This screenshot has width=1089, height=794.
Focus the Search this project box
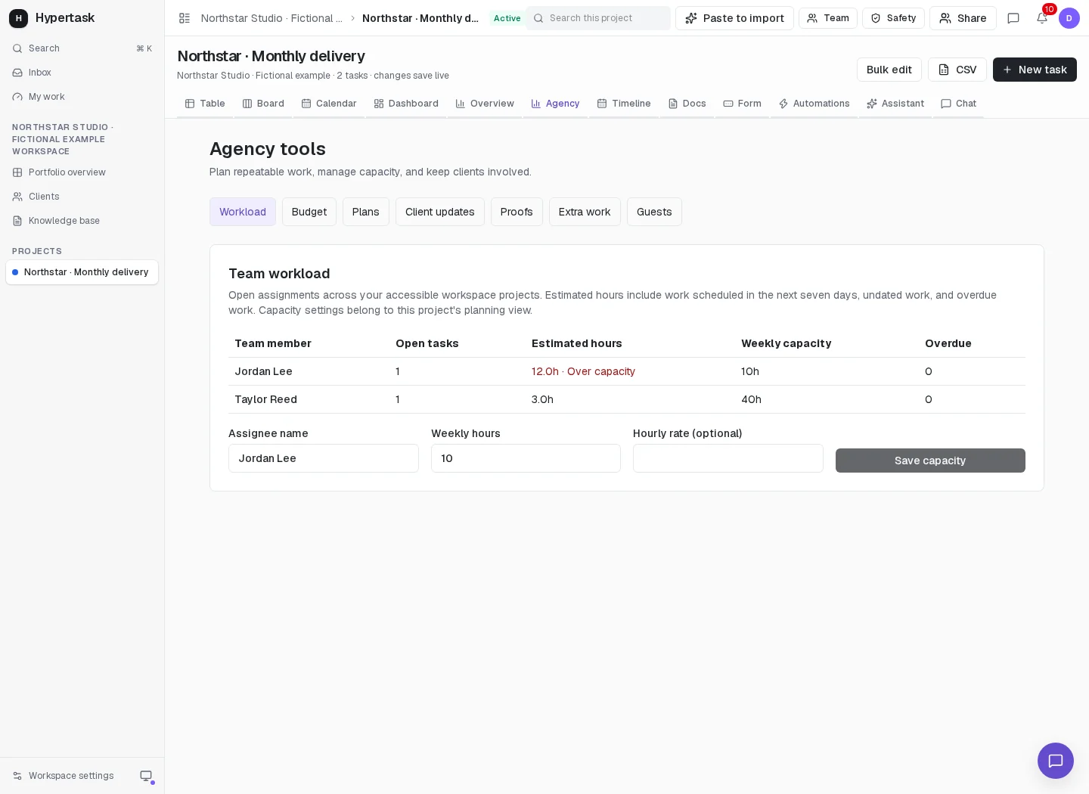(598, 18)
